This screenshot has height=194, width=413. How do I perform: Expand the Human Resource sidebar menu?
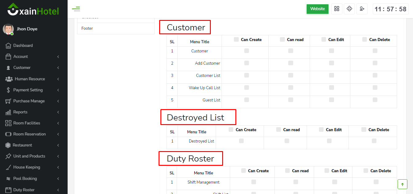pos(30,79)
